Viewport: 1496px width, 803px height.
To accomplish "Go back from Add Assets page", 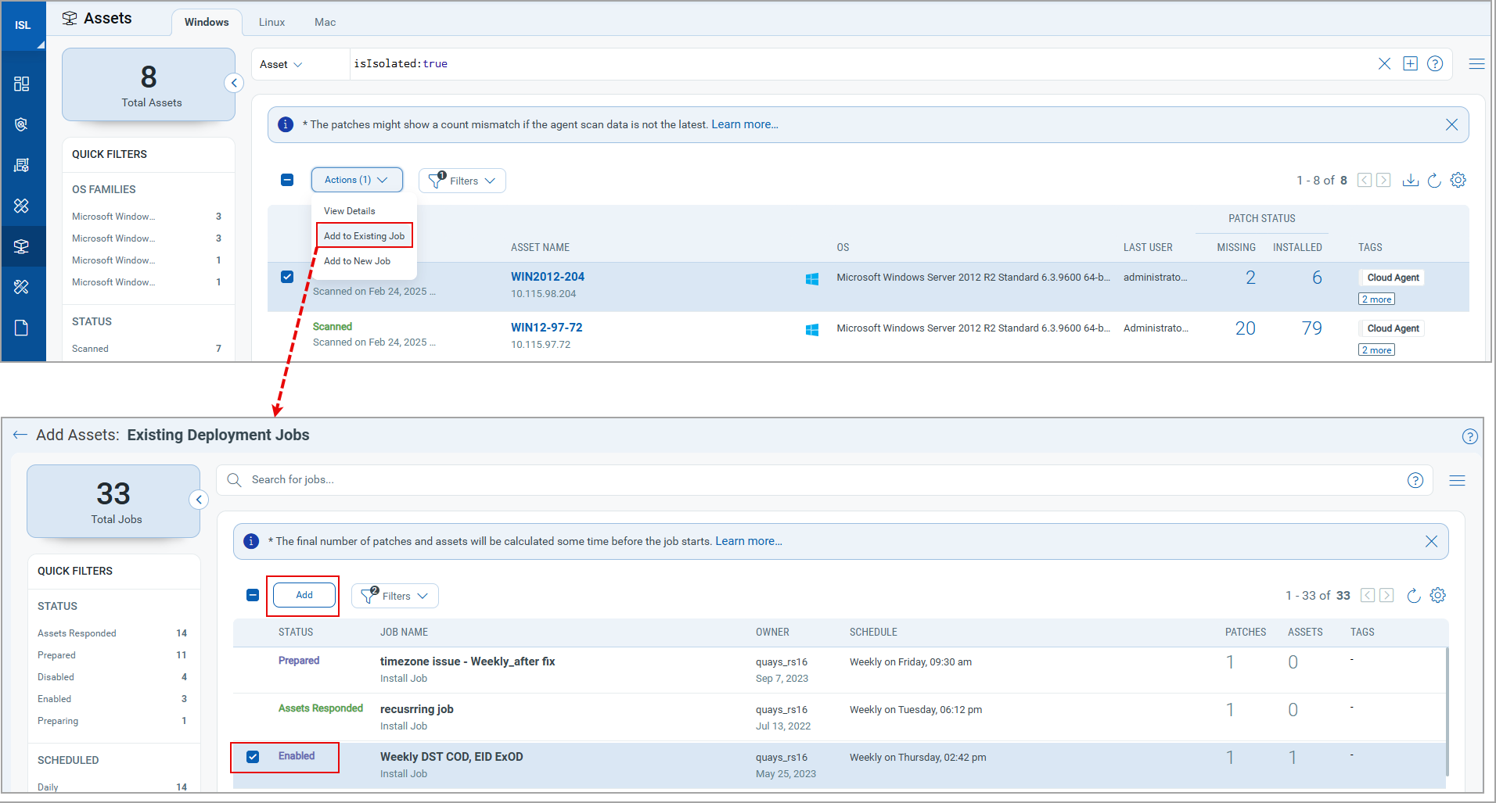I will 20,435.
